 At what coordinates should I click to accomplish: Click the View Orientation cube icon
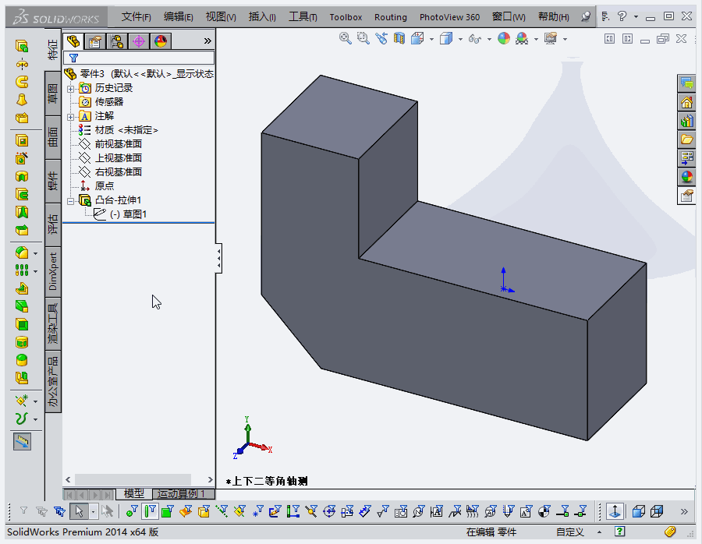pyautogui.click(x=417, y=39)
